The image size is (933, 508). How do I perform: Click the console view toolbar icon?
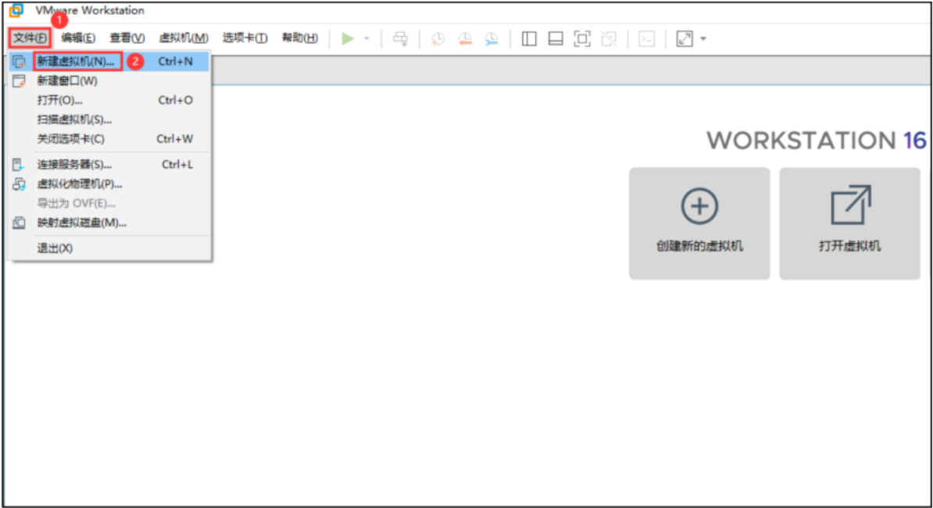click(646, 38)
